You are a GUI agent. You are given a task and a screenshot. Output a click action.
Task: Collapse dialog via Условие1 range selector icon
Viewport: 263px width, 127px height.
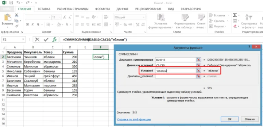(x=199, y=71)
